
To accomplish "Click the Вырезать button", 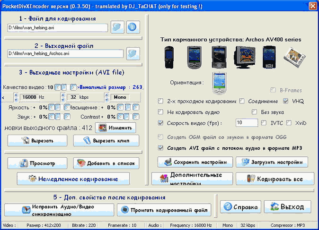I will (x=37, y=140).
